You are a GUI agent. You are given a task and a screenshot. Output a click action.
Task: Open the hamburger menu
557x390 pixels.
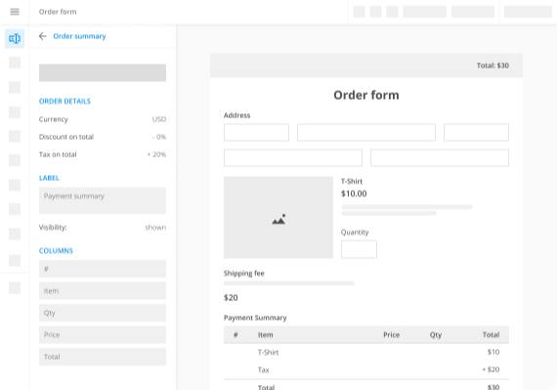click(15, 12)
